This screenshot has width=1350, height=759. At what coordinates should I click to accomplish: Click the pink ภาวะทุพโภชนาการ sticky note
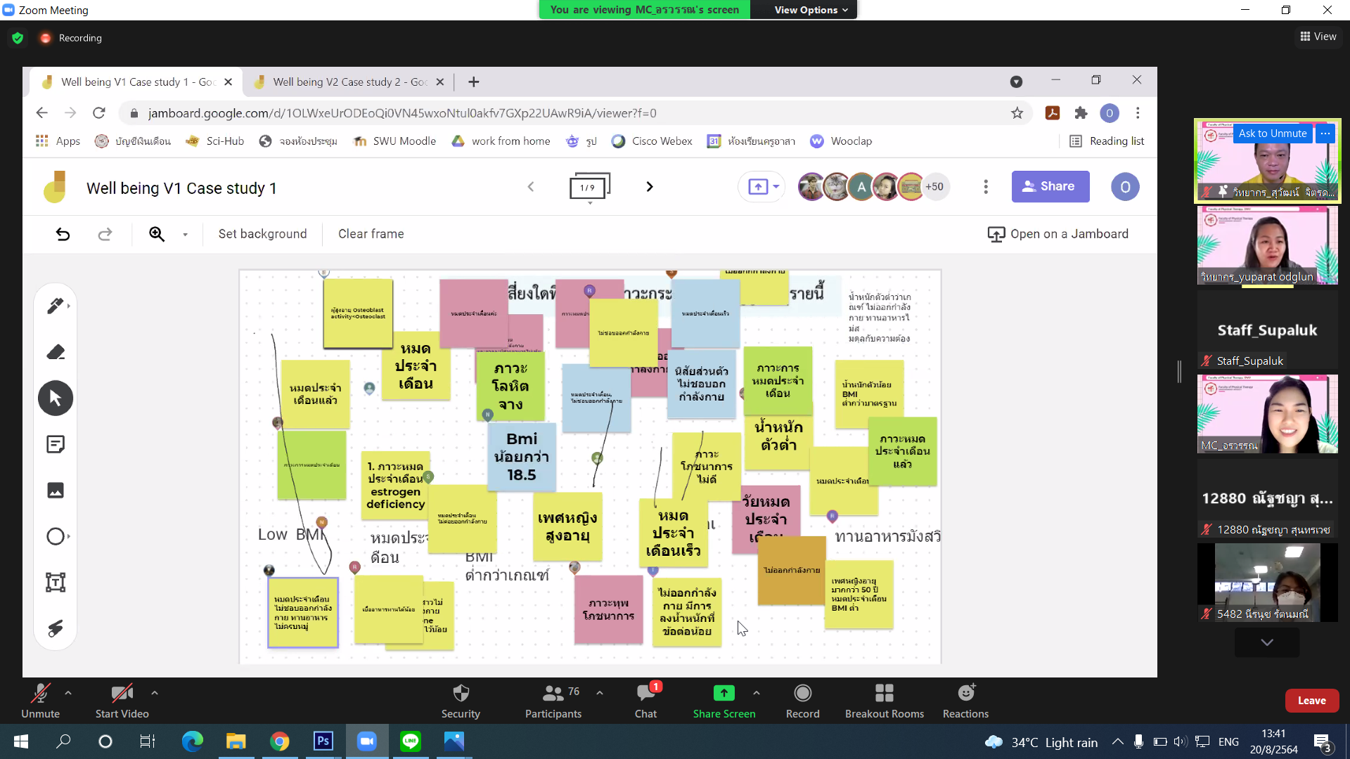point(608,609)
